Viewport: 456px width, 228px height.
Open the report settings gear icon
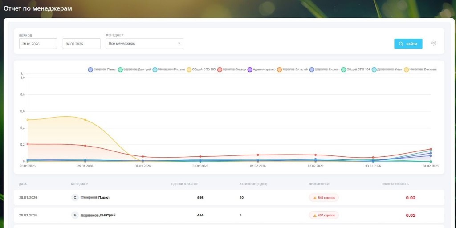pyautogui.click(x=433, y=43)
